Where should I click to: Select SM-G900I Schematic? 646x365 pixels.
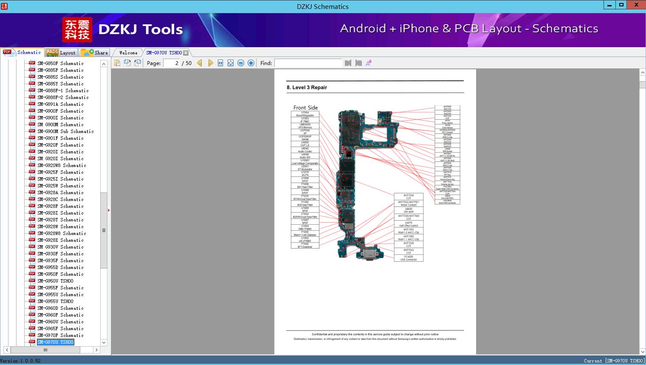[60, 118]
